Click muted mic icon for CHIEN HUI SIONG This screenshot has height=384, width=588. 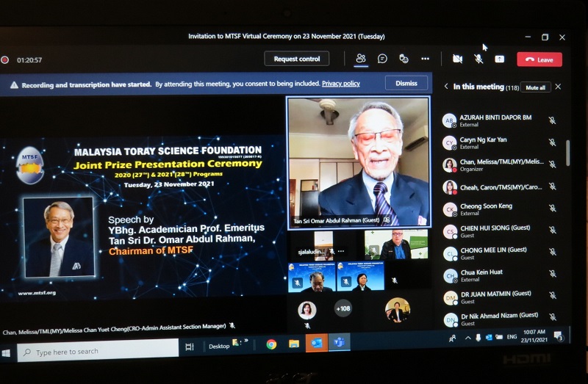tap(552, 230)
